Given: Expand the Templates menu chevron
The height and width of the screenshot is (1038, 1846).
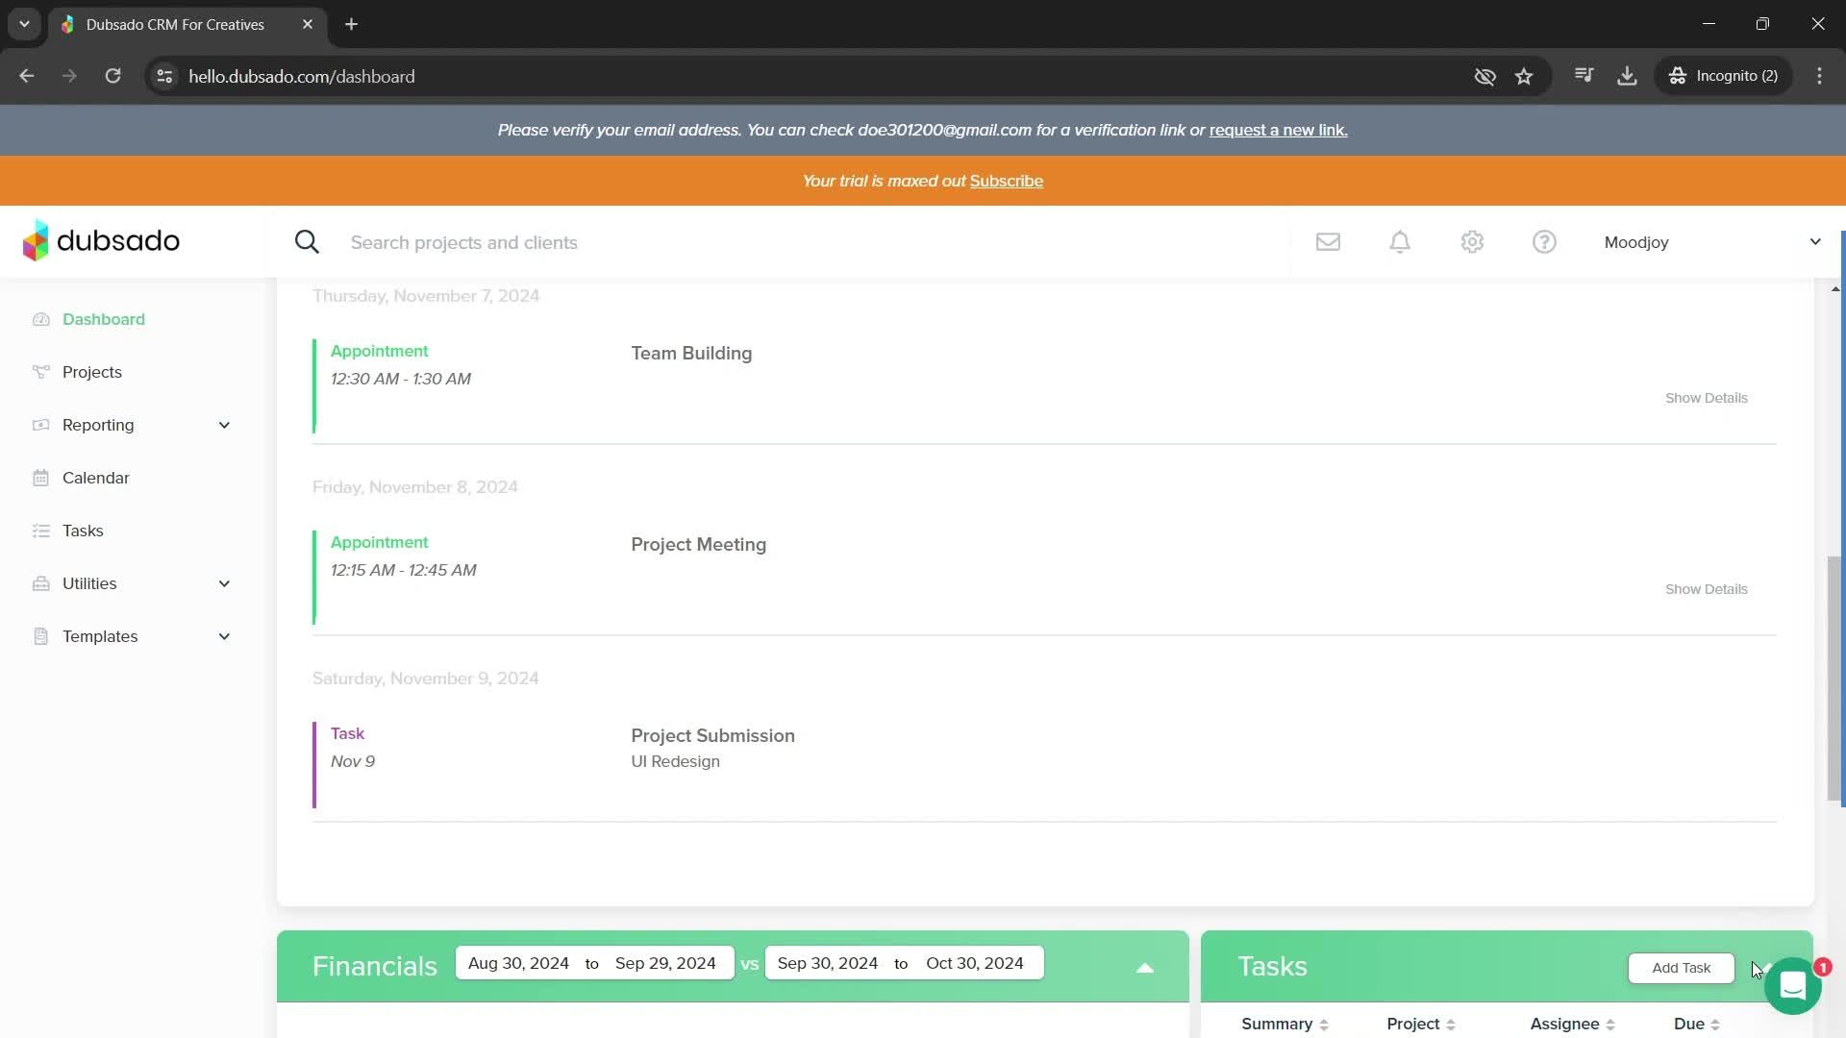Looking at the screenshot, I should 224,636.
